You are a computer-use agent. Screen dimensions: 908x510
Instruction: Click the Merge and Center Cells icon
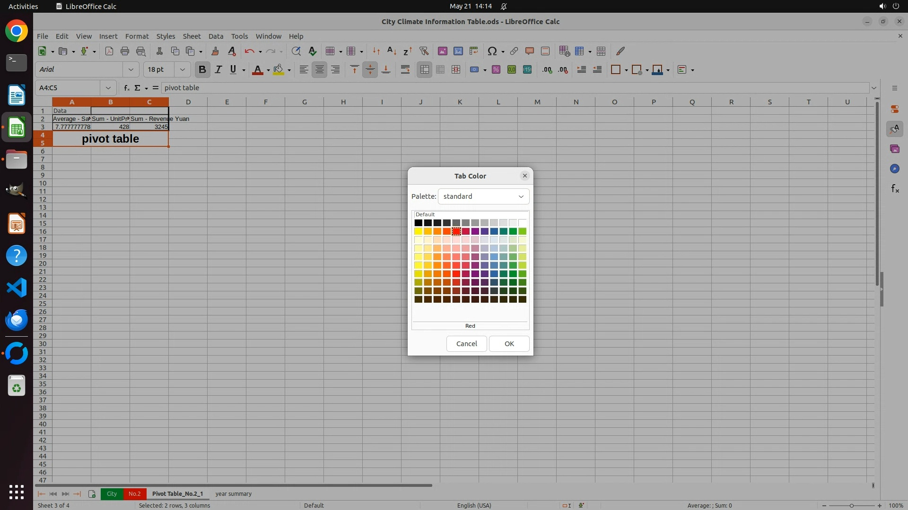[424, 70]
